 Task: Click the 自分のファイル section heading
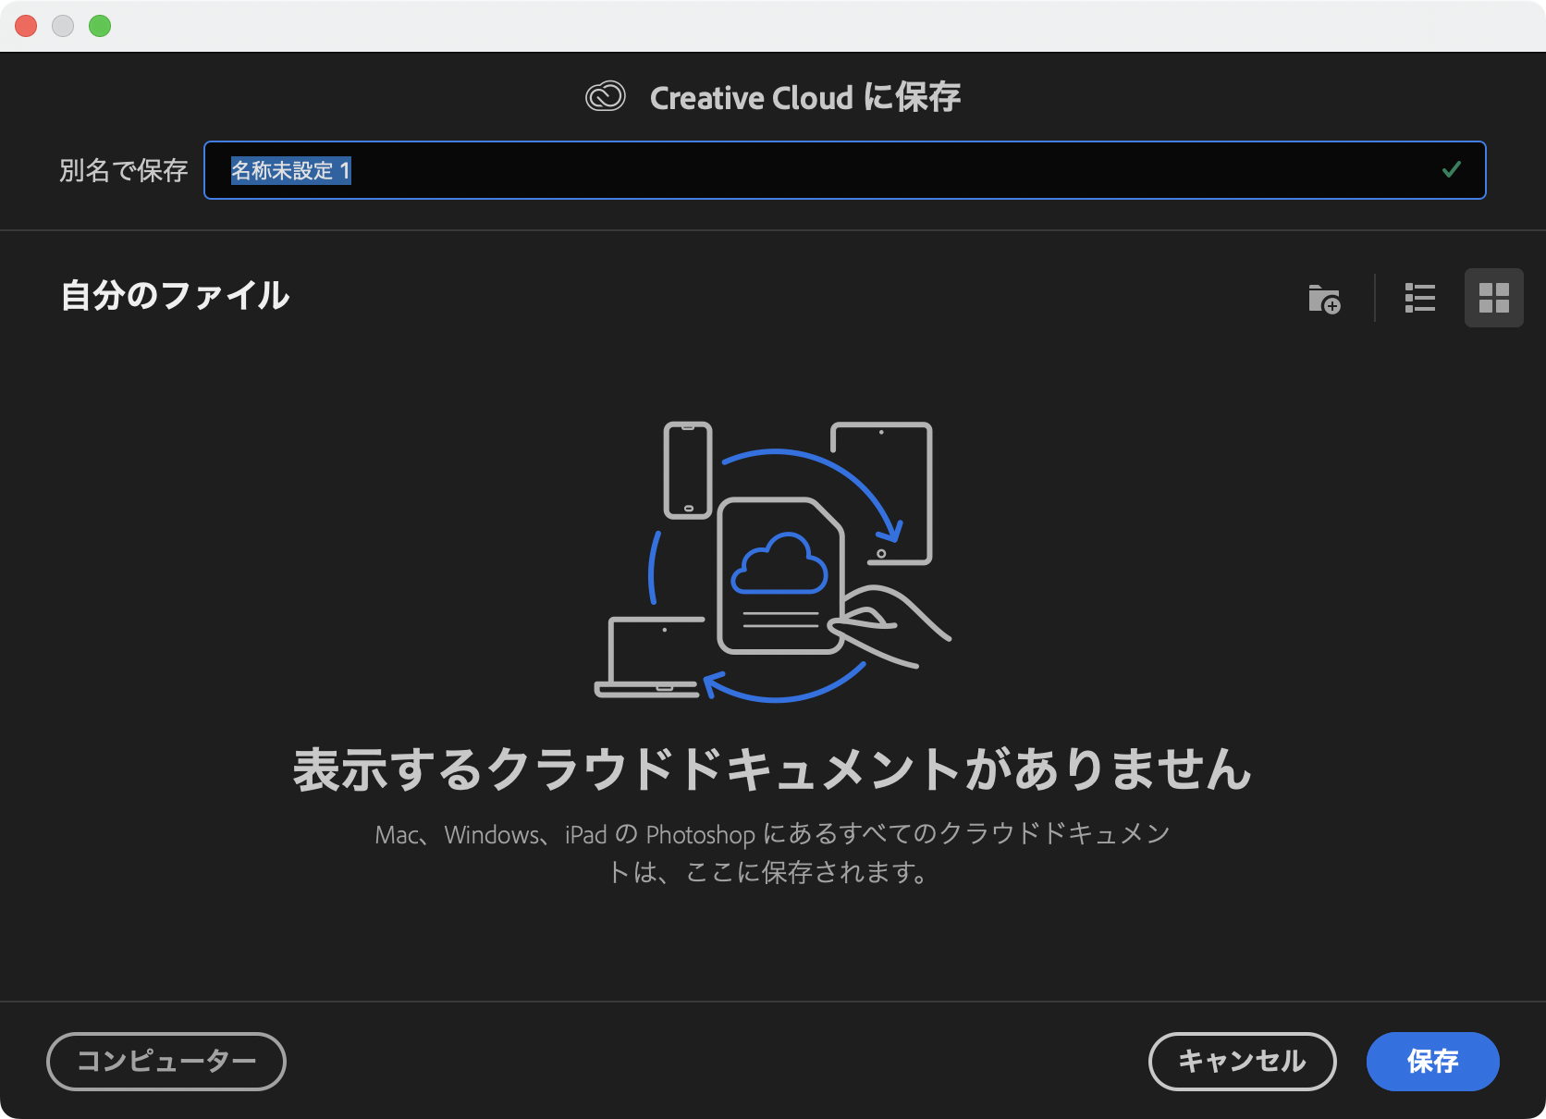point(174,297)
